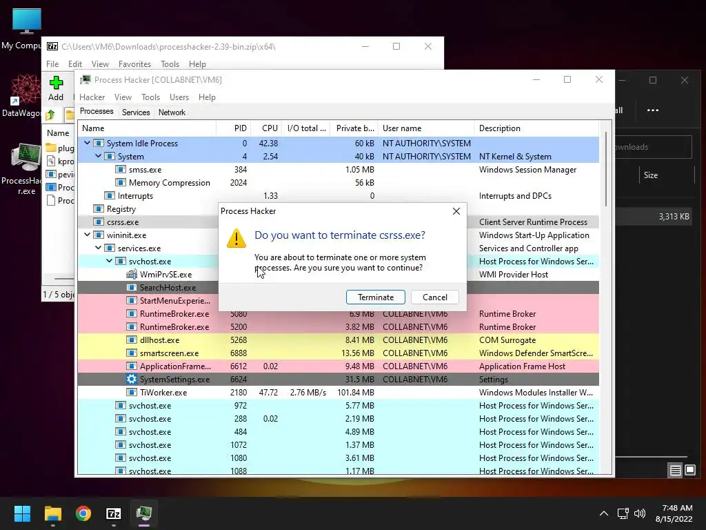Click the csrss.exe process icon
This screenshot has width=706, height=530.
[x=98, y=222]
